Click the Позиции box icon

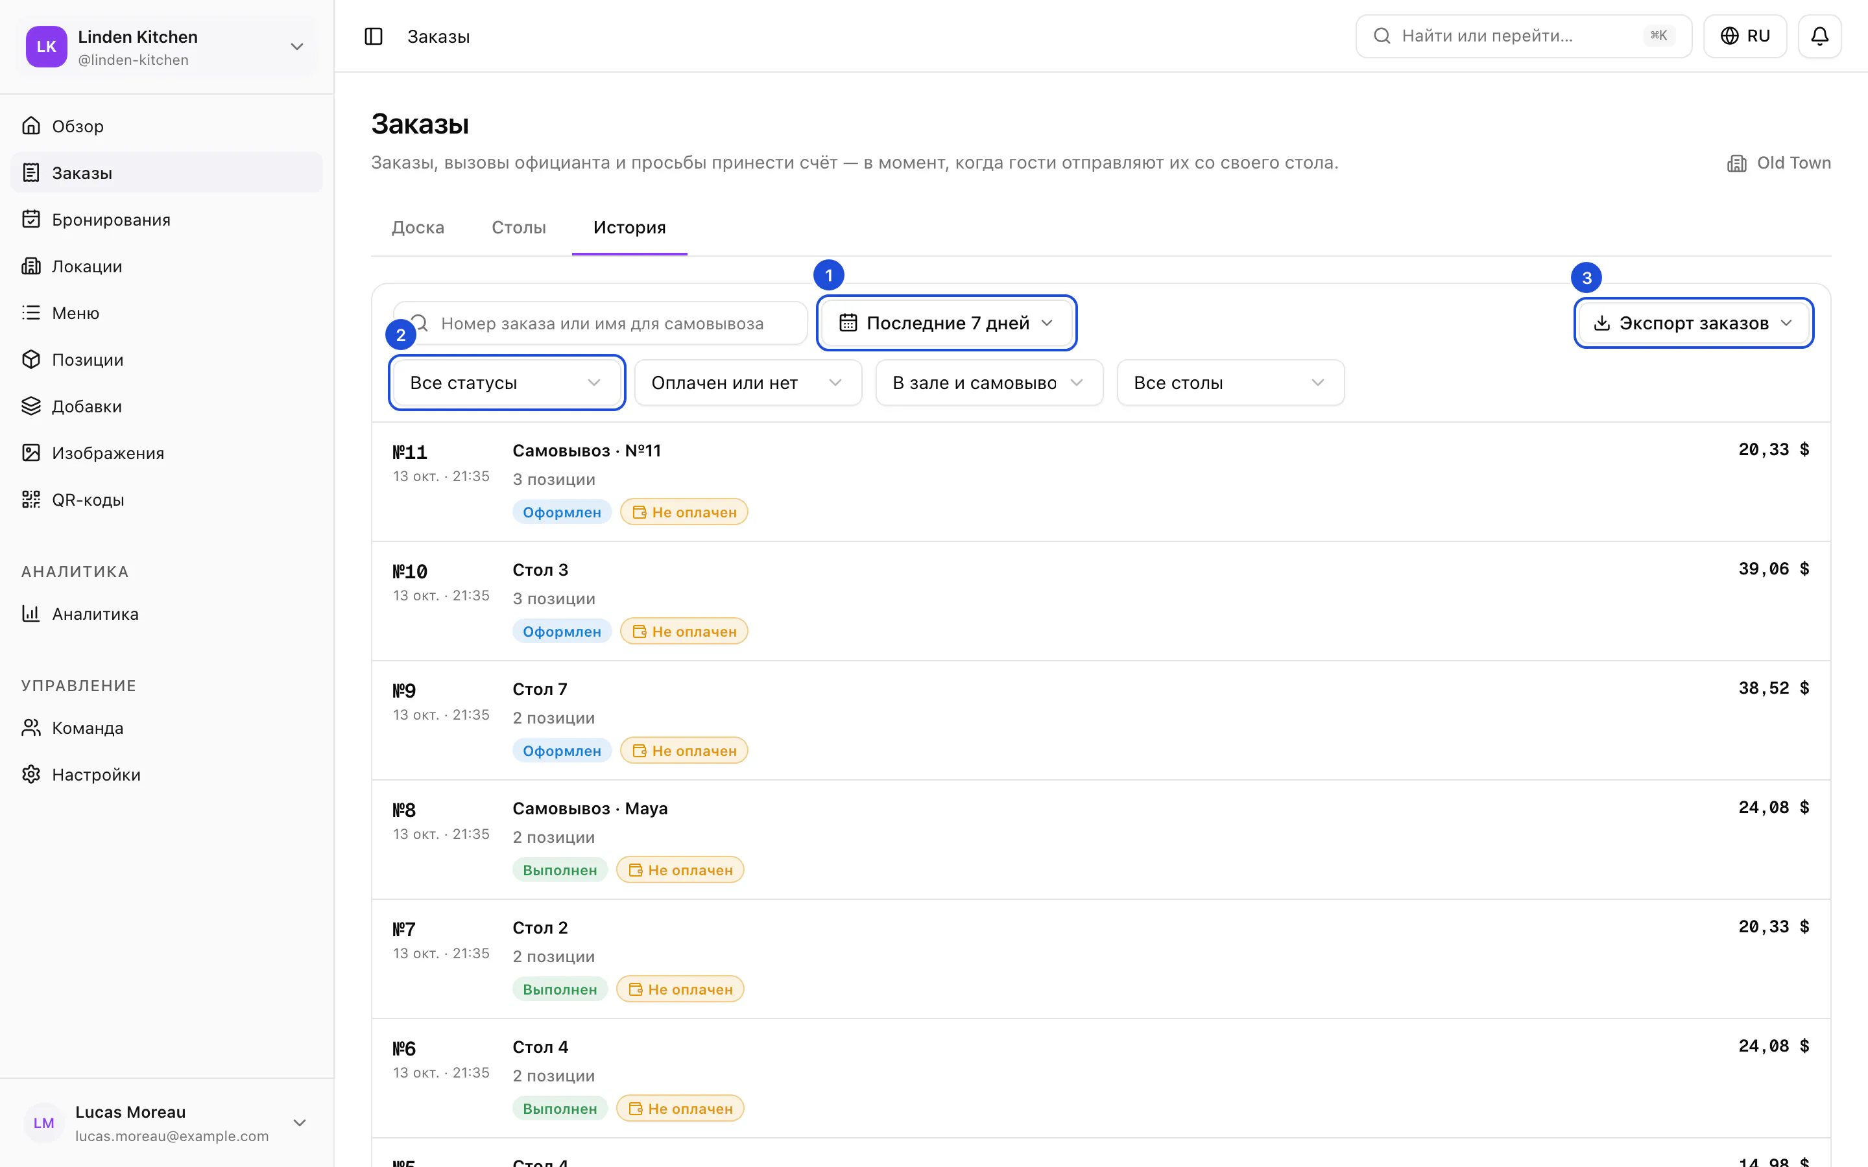click(31, 360)
